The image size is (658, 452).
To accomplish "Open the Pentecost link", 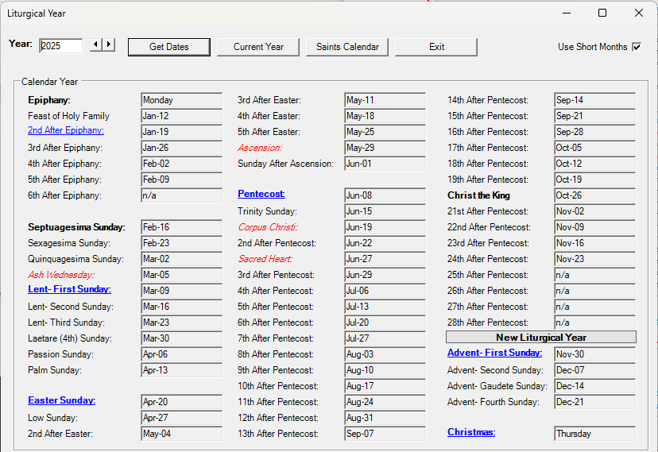I will point(261,194).
